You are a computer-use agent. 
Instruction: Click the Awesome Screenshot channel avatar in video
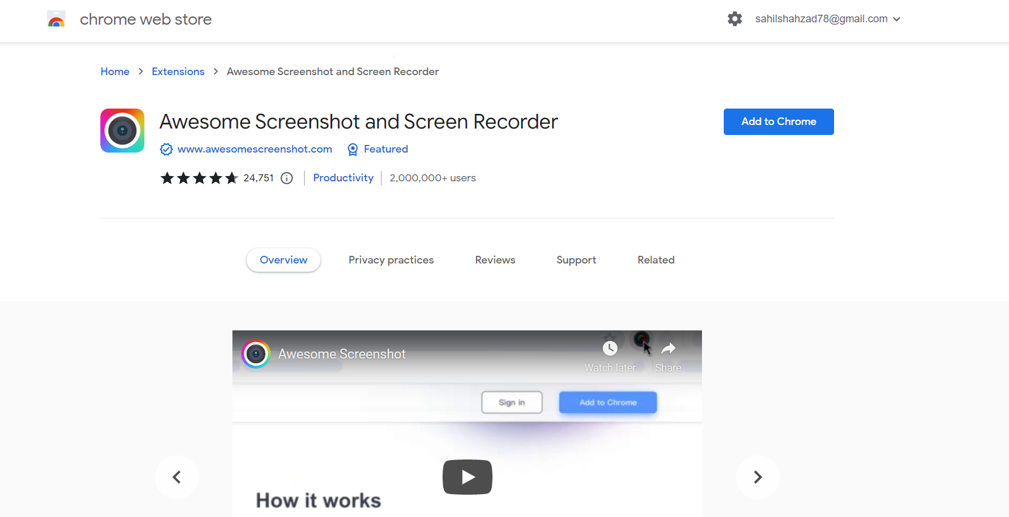(256, 354)
